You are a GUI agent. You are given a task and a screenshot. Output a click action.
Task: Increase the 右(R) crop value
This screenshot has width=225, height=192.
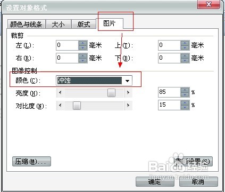[x=83, y=56]
